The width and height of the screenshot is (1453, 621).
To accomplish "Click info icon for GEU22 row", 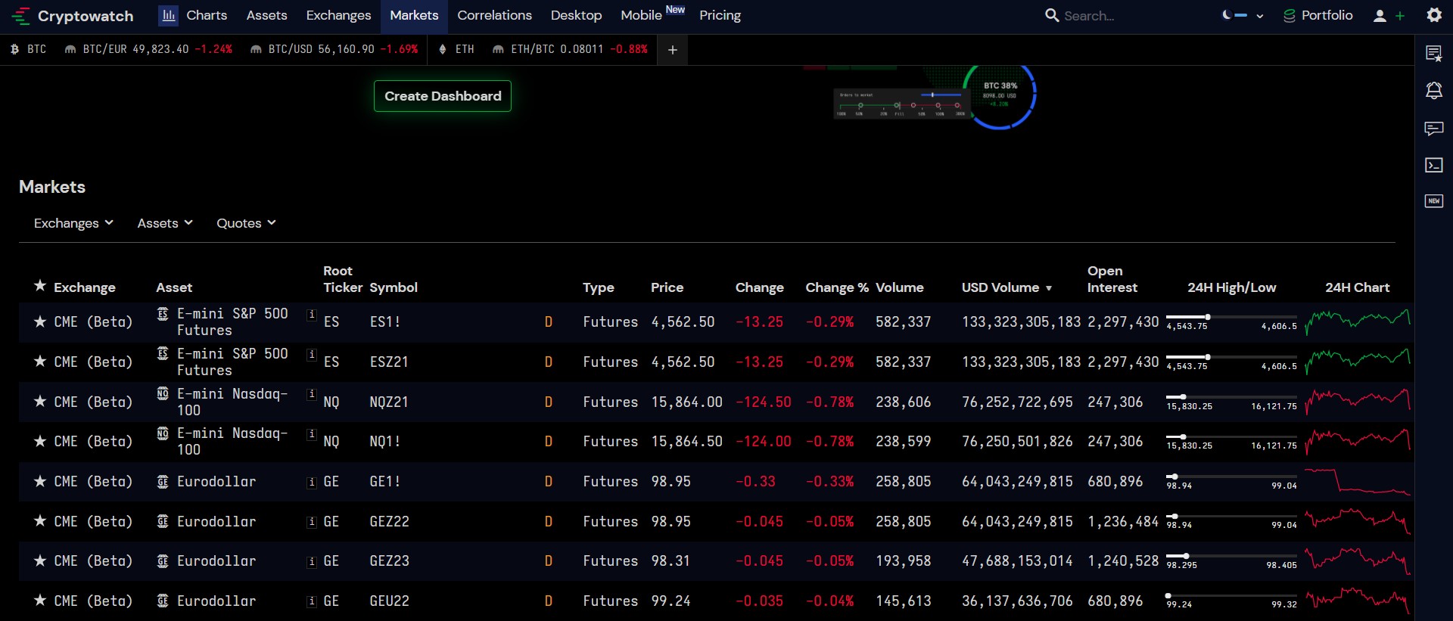I will click(311, 601).
